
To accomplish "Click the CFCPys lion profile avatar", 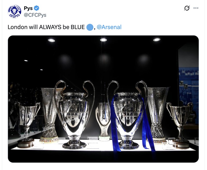I will pyautogui.click(x=14, y=11).
